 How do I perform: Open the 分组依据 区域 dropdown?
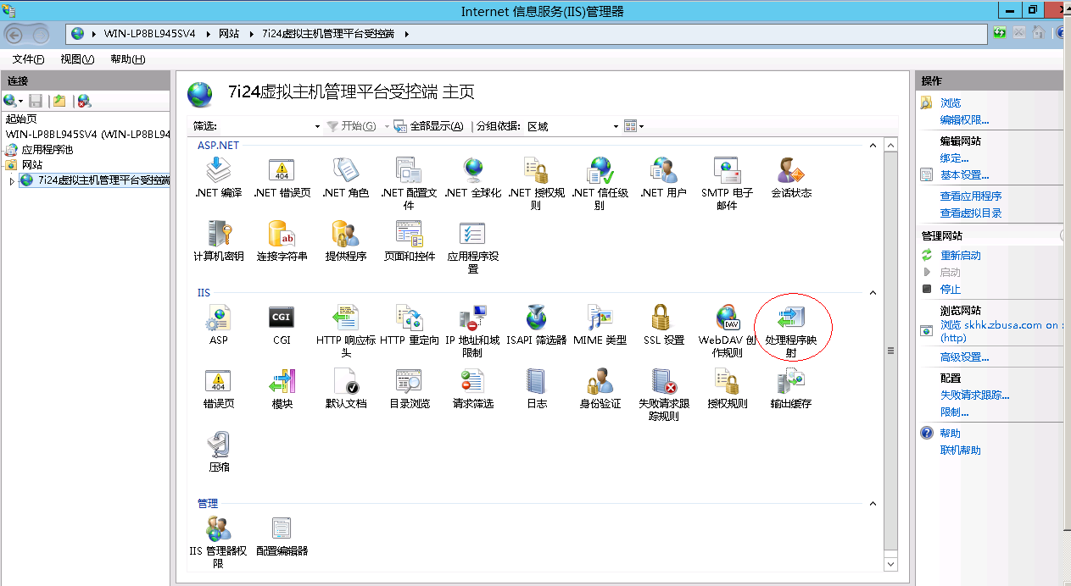point(616,127)
